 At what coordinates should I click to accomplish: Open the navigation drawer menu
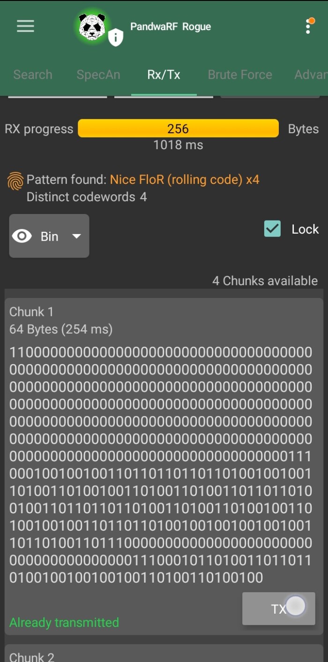pos(25,26)
